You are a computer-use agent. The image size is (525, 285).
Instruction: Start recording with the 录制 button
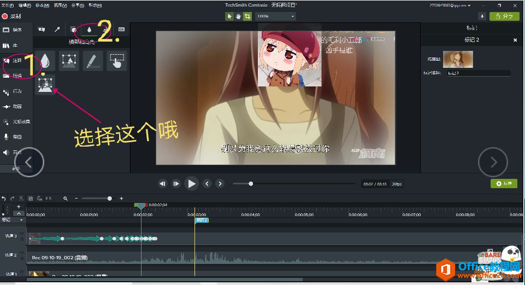point(11,16)
